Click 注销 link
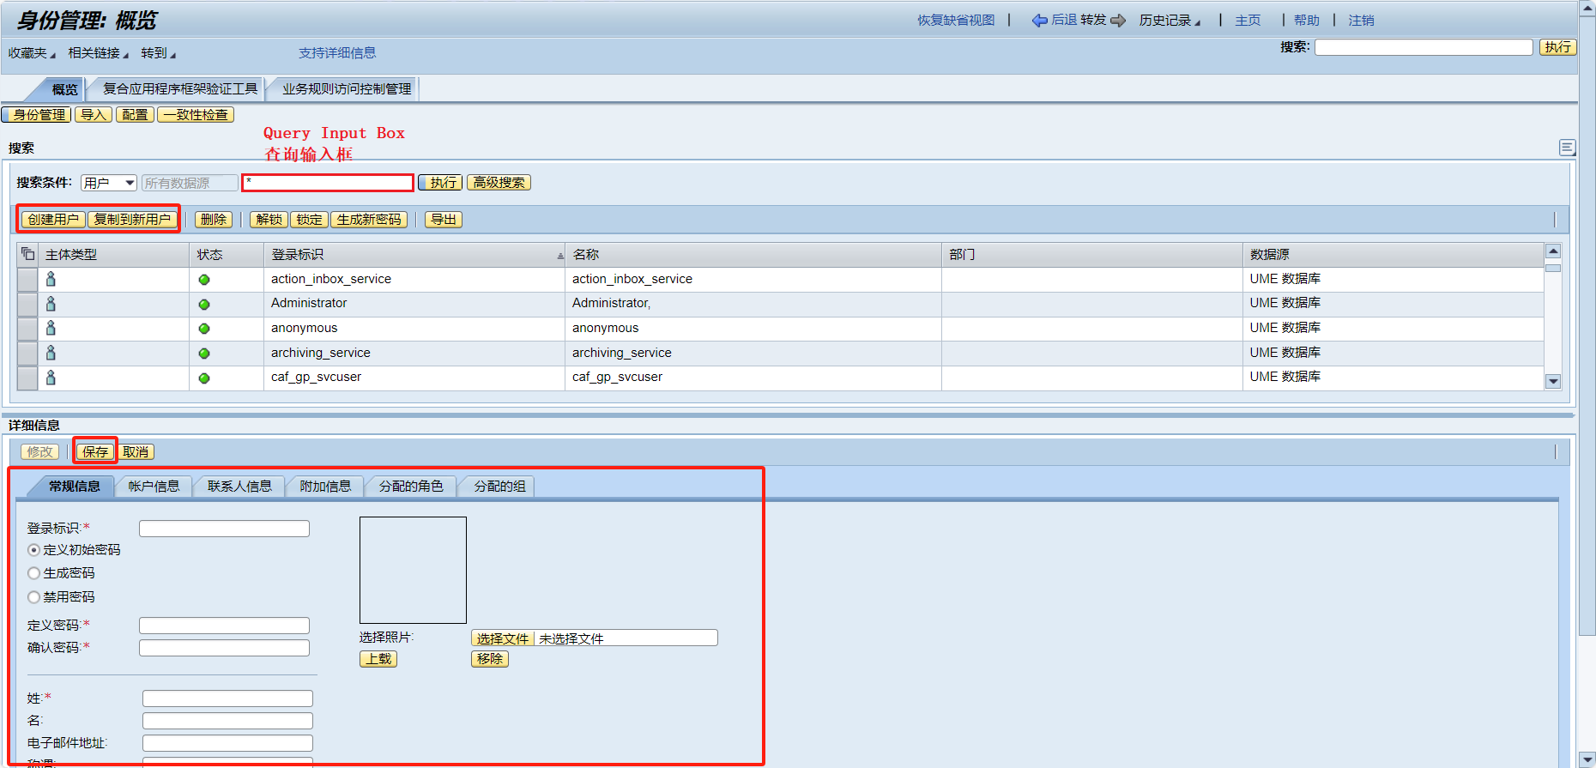 coord(1361,21)
